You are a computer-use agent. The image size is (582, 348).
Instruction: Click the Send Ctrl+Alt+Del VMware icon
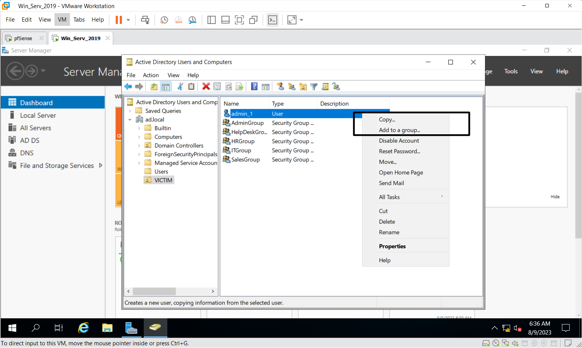point(145,20)
